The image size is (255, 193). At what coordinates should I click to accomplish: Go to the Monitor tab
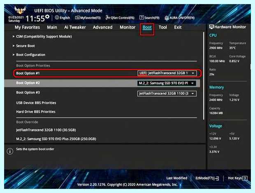point(128,27)
